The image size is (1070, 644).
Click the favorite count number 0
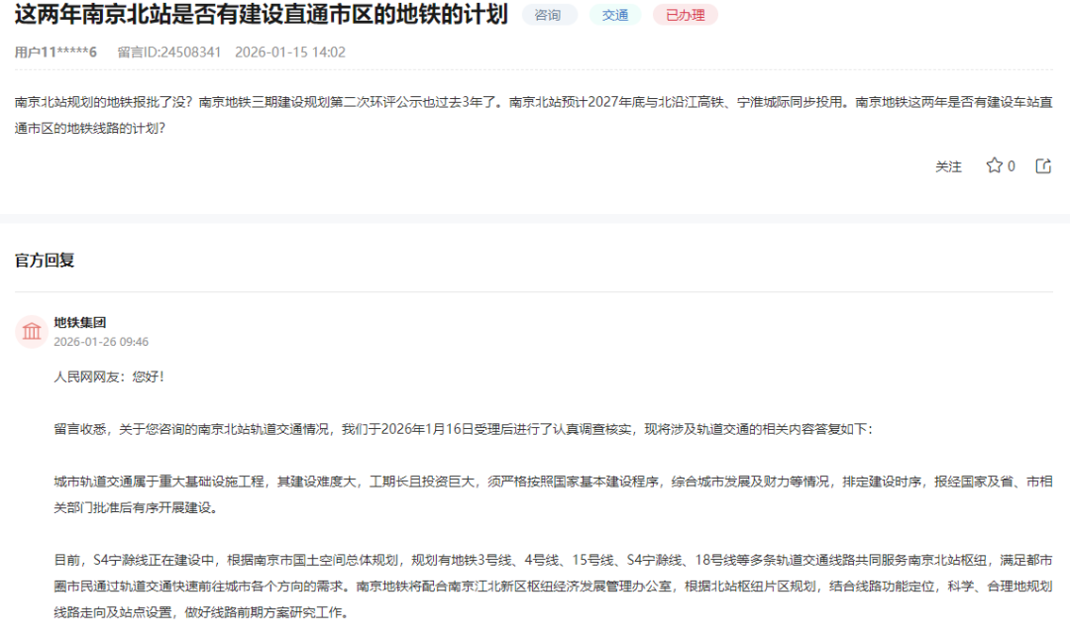[1012, 166]
